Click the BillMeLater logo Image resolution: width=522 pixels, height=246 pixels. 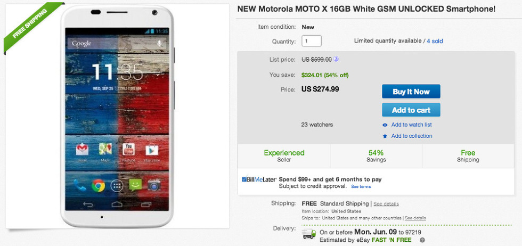click(x=259, y=179)
